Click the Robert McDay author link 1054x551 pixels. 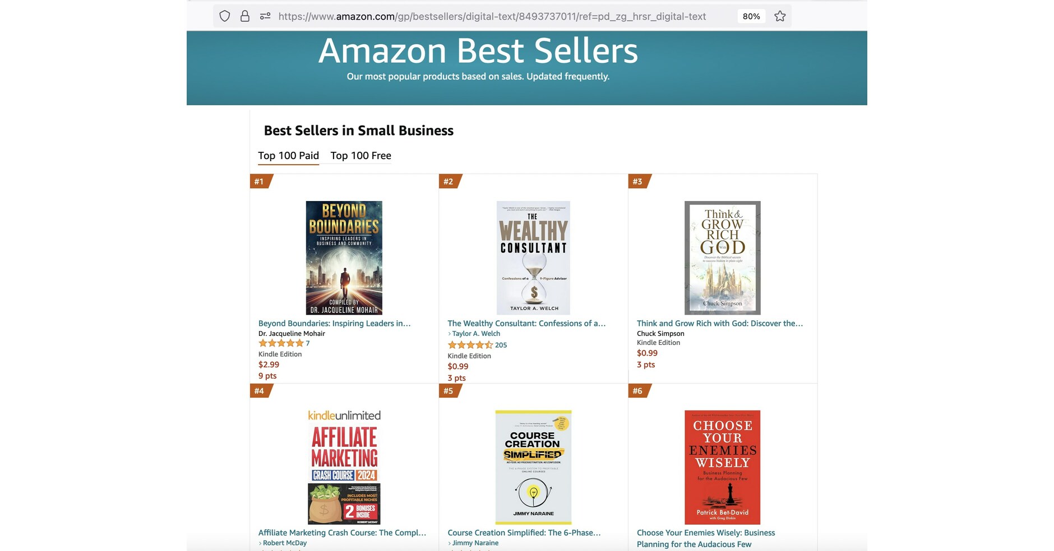click(285, 543)
